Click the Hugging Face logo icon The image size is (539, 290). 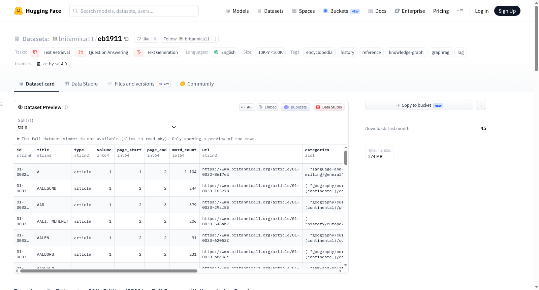[x=19, y=11]
